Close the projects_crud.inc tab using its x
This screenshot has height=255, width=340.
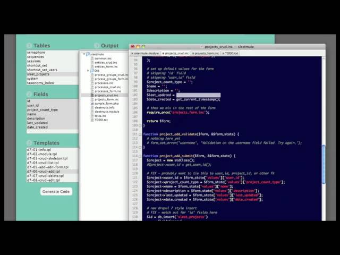[163, 53]
